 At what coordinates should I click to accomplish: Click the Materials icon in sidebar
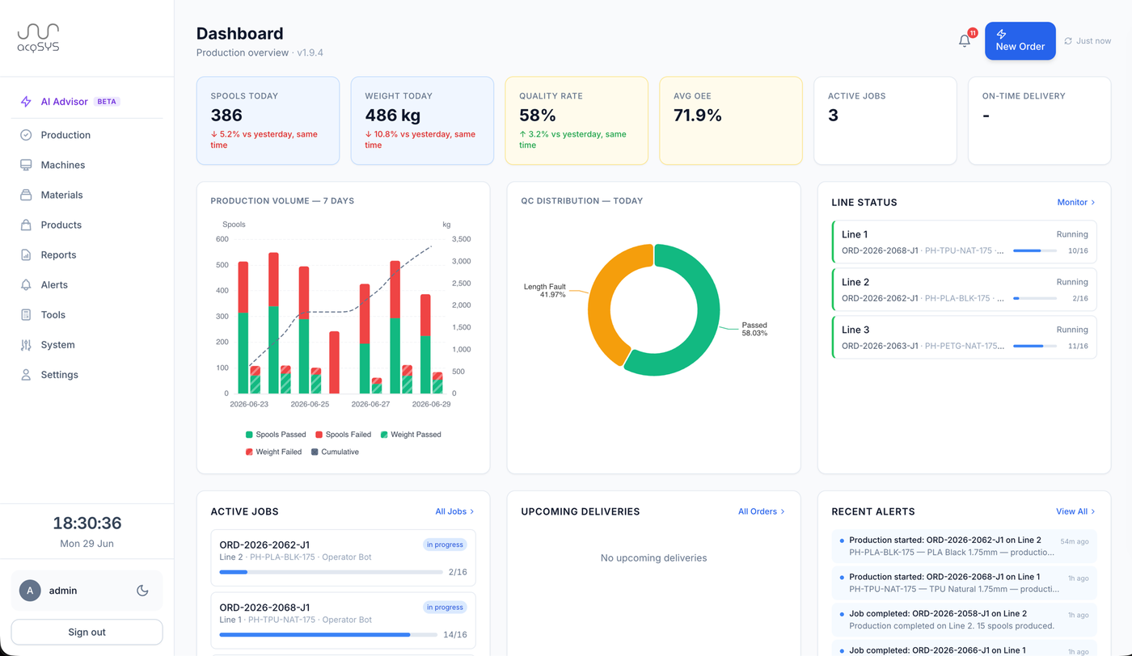[26, 195]
